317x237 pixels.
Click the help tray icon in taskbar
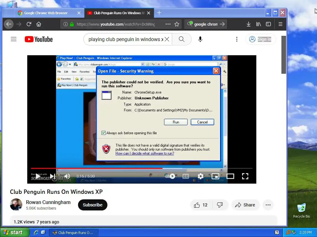pyautogui.click(x=277, y=233)
